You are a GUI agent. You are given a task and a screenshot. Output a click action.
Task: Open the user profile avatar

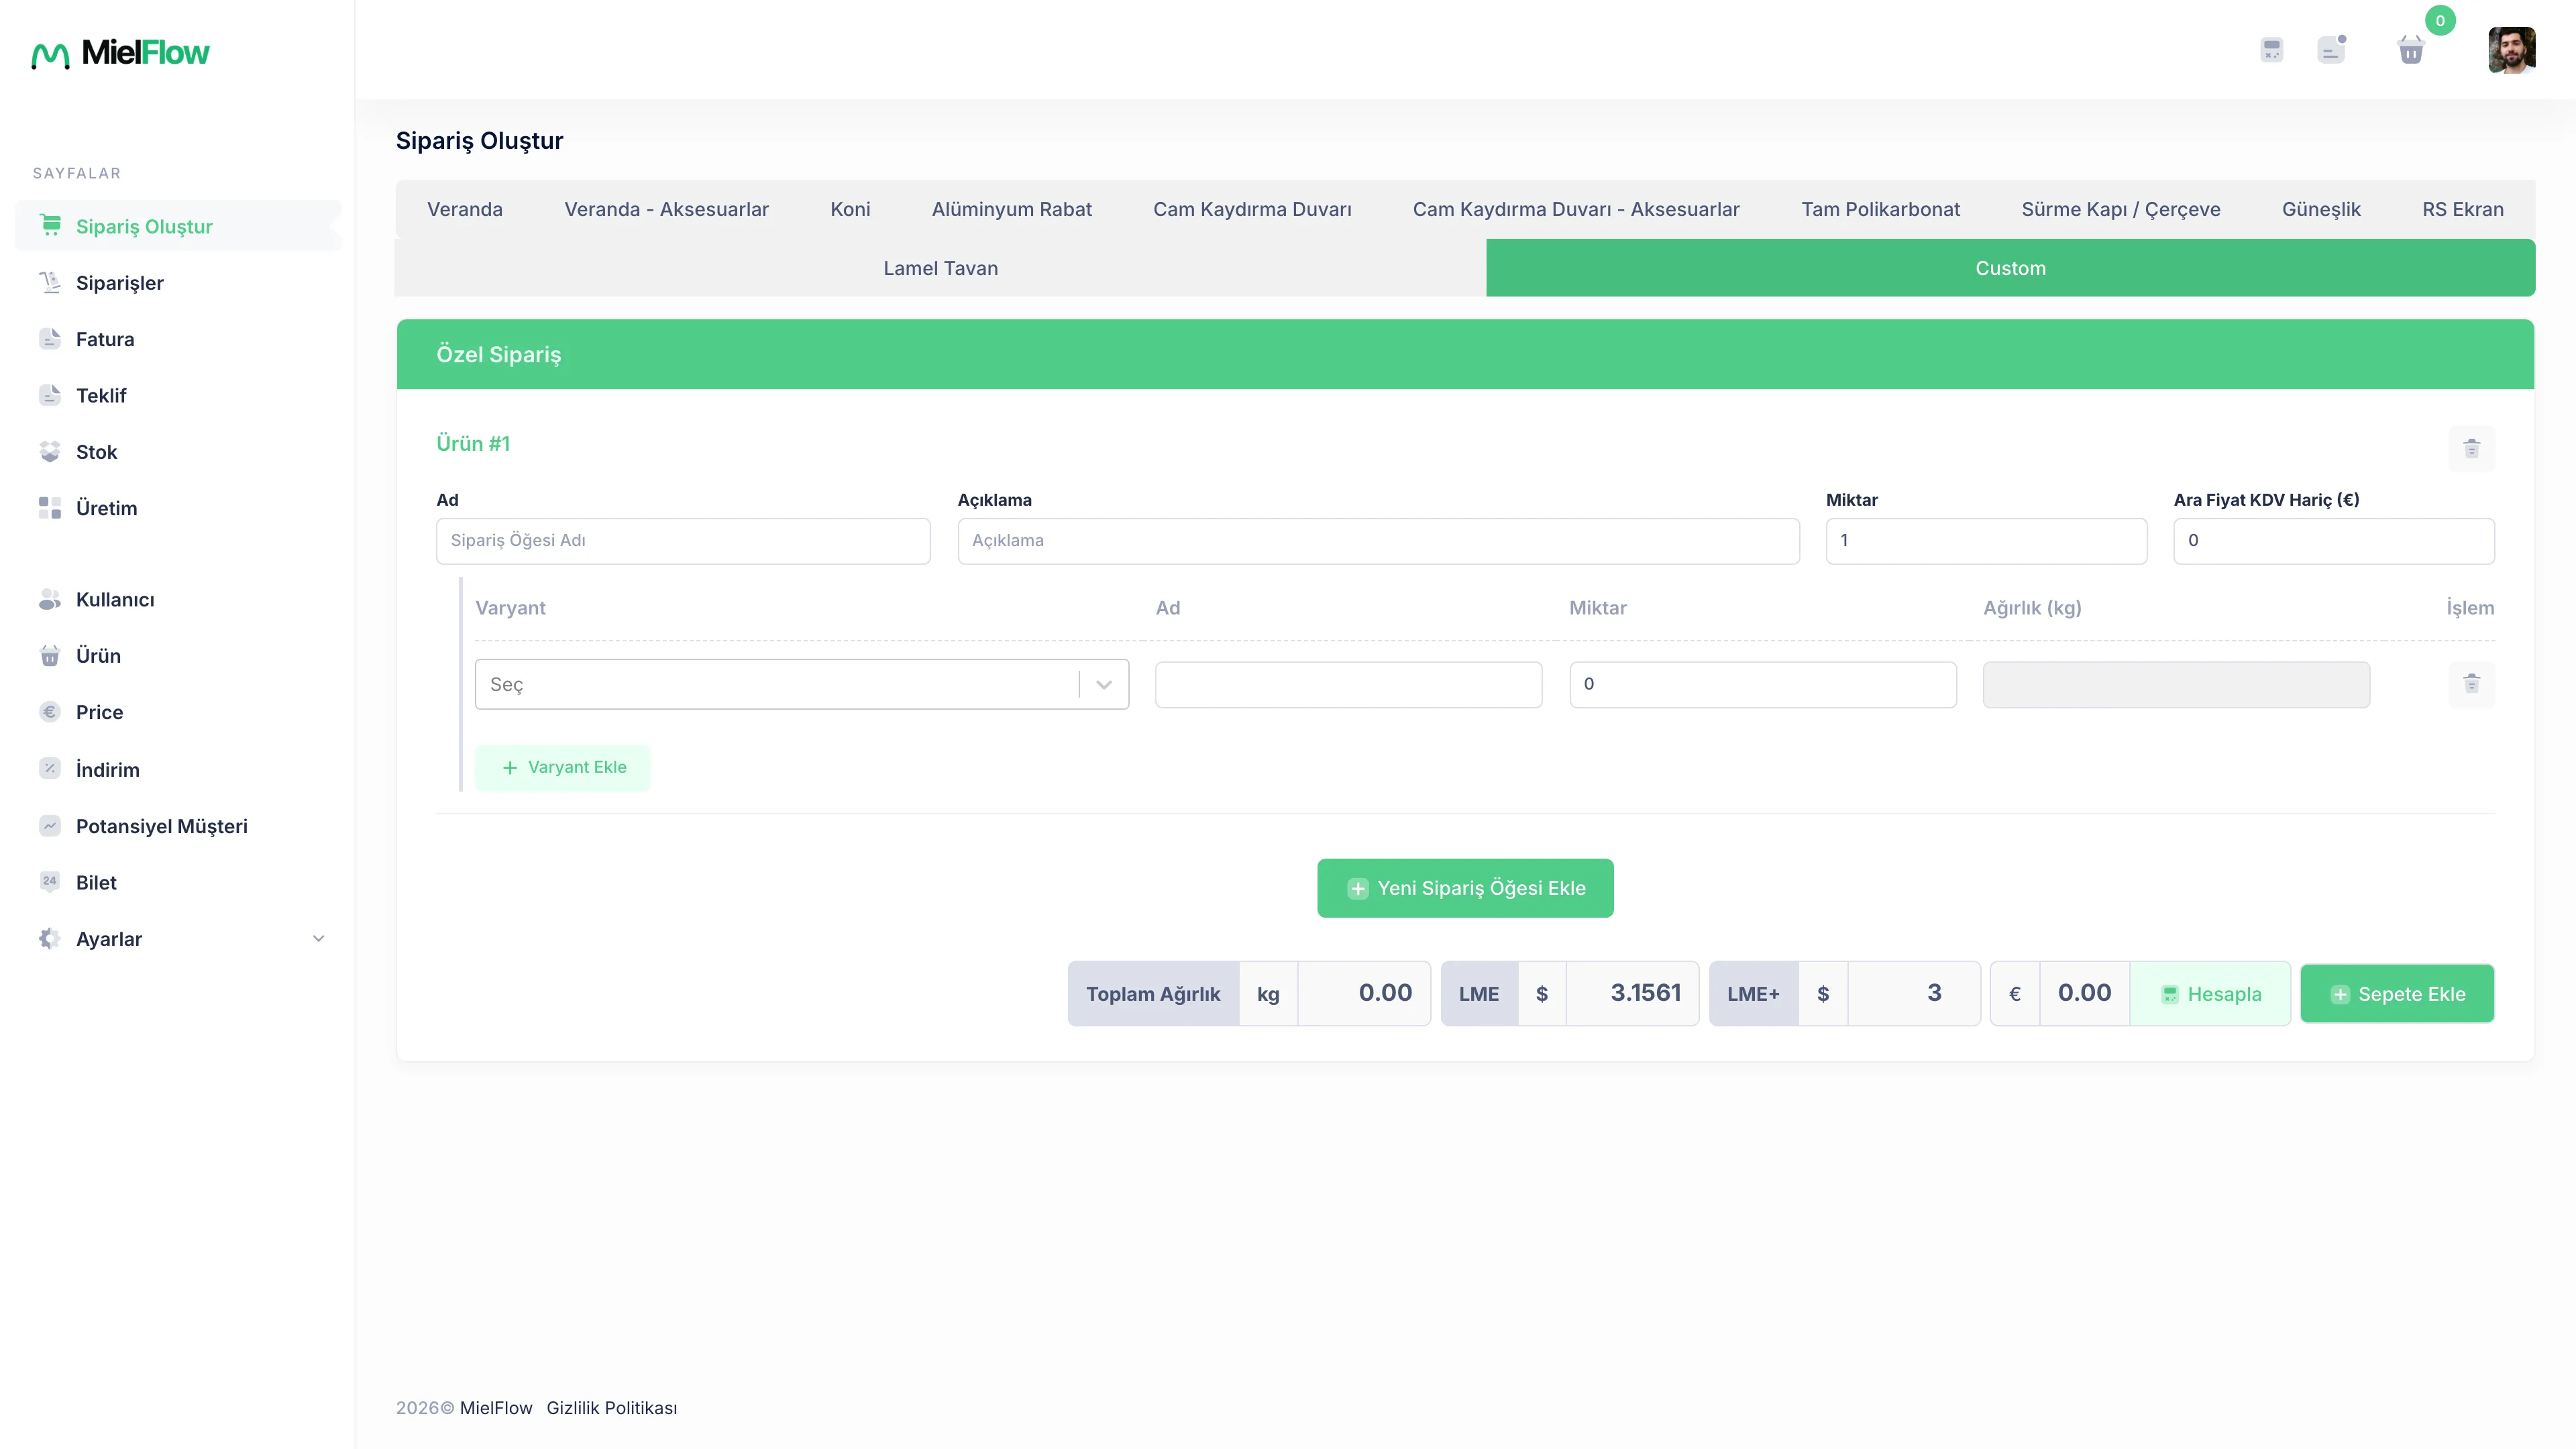tap(2511, 50)
